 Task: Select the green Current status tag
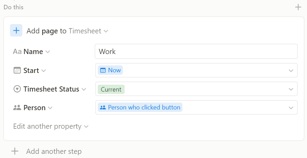(111, 89)
